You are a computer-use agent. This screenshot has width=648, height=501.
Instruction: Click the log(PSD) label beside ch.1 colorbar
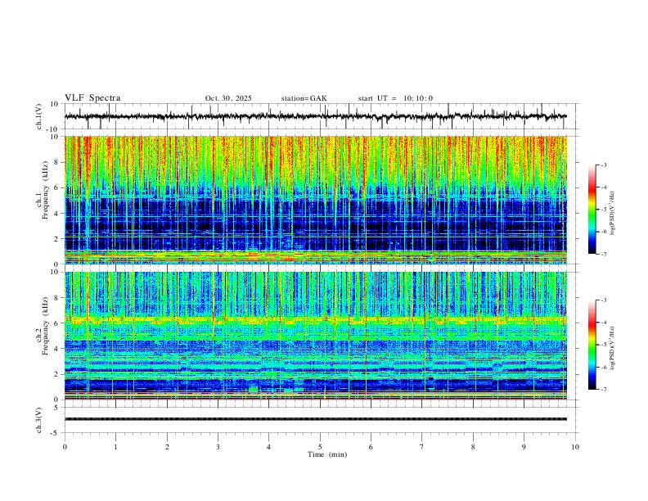coord(613,214)
